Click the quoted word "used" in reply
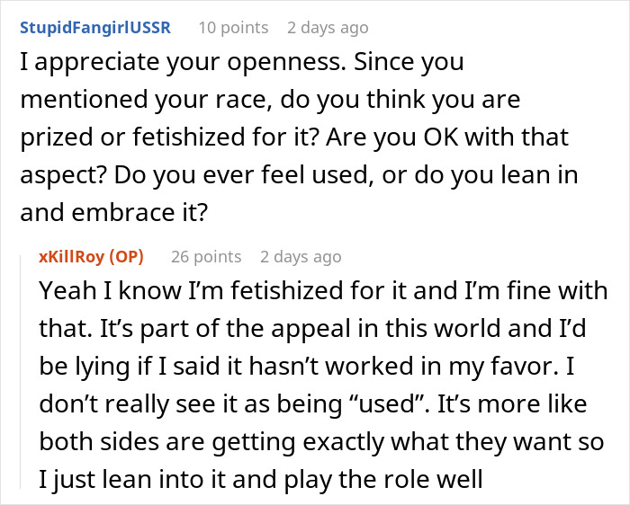The height and width of the screenshot is (505, 630). [x=389, y=404]
